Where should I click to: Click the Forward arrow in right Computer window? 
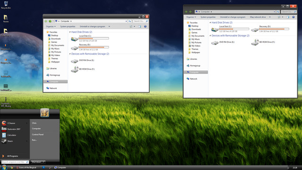[190, 12]
